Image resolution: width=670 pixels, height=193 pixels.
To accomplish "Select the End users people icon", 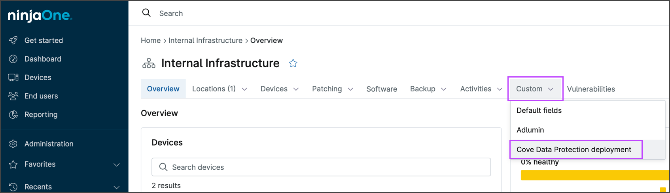I will pos(13,96).
